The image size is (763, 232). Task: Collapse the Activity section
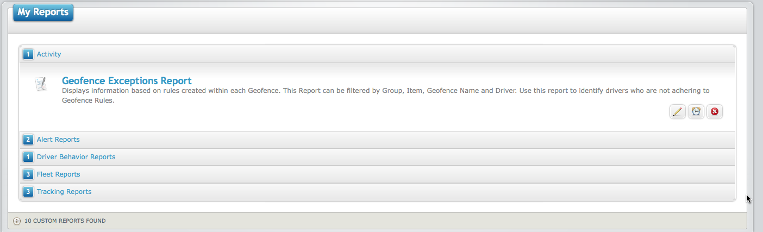tap(377, 54)
